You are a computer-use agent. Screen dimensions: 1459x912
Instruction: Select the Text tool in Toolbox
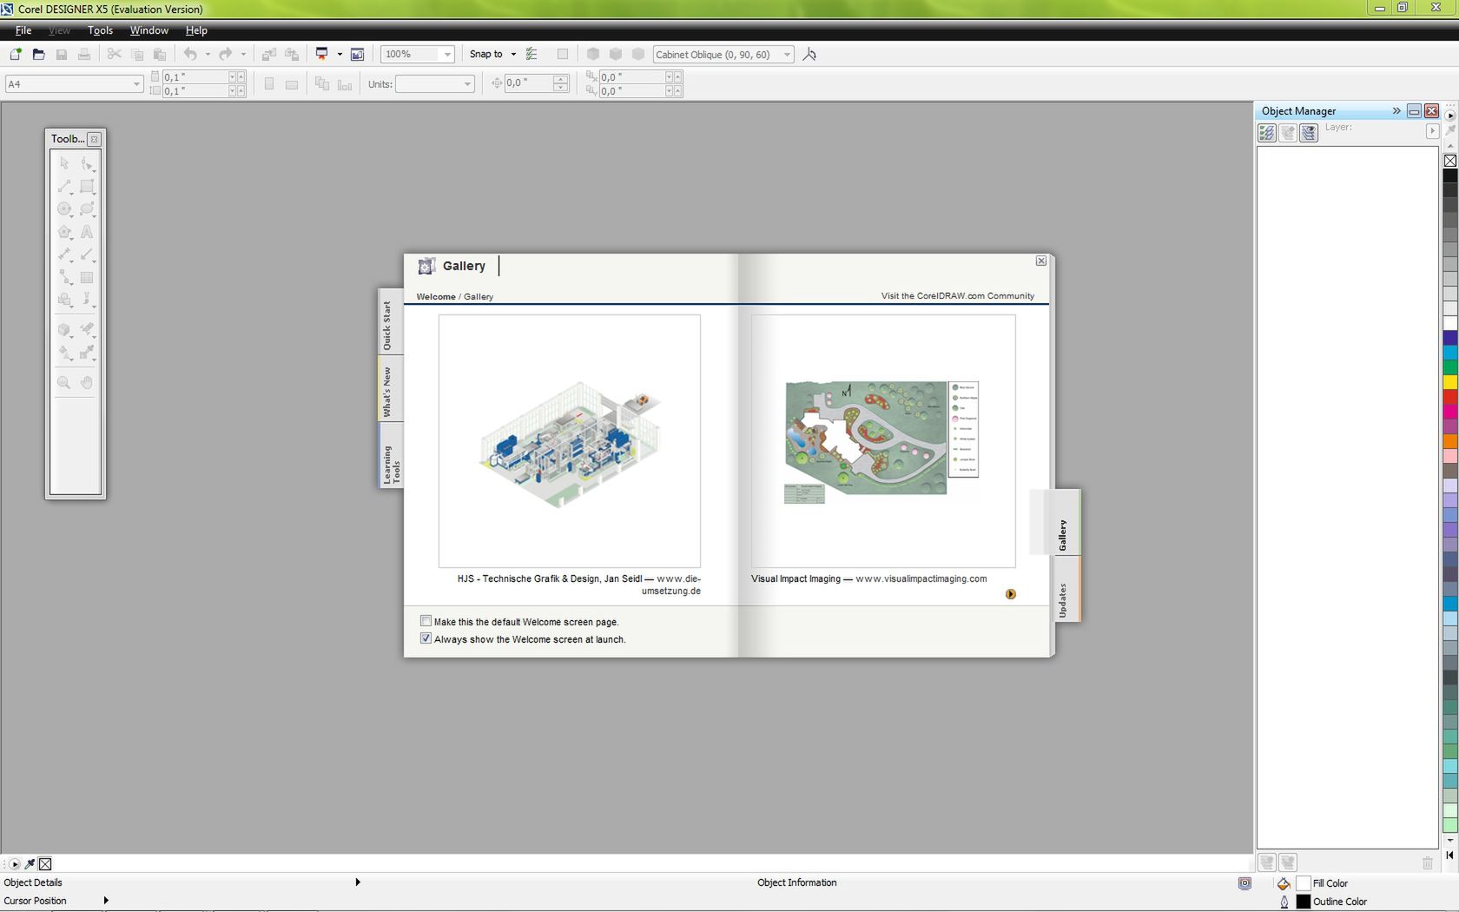coord(87,232)
